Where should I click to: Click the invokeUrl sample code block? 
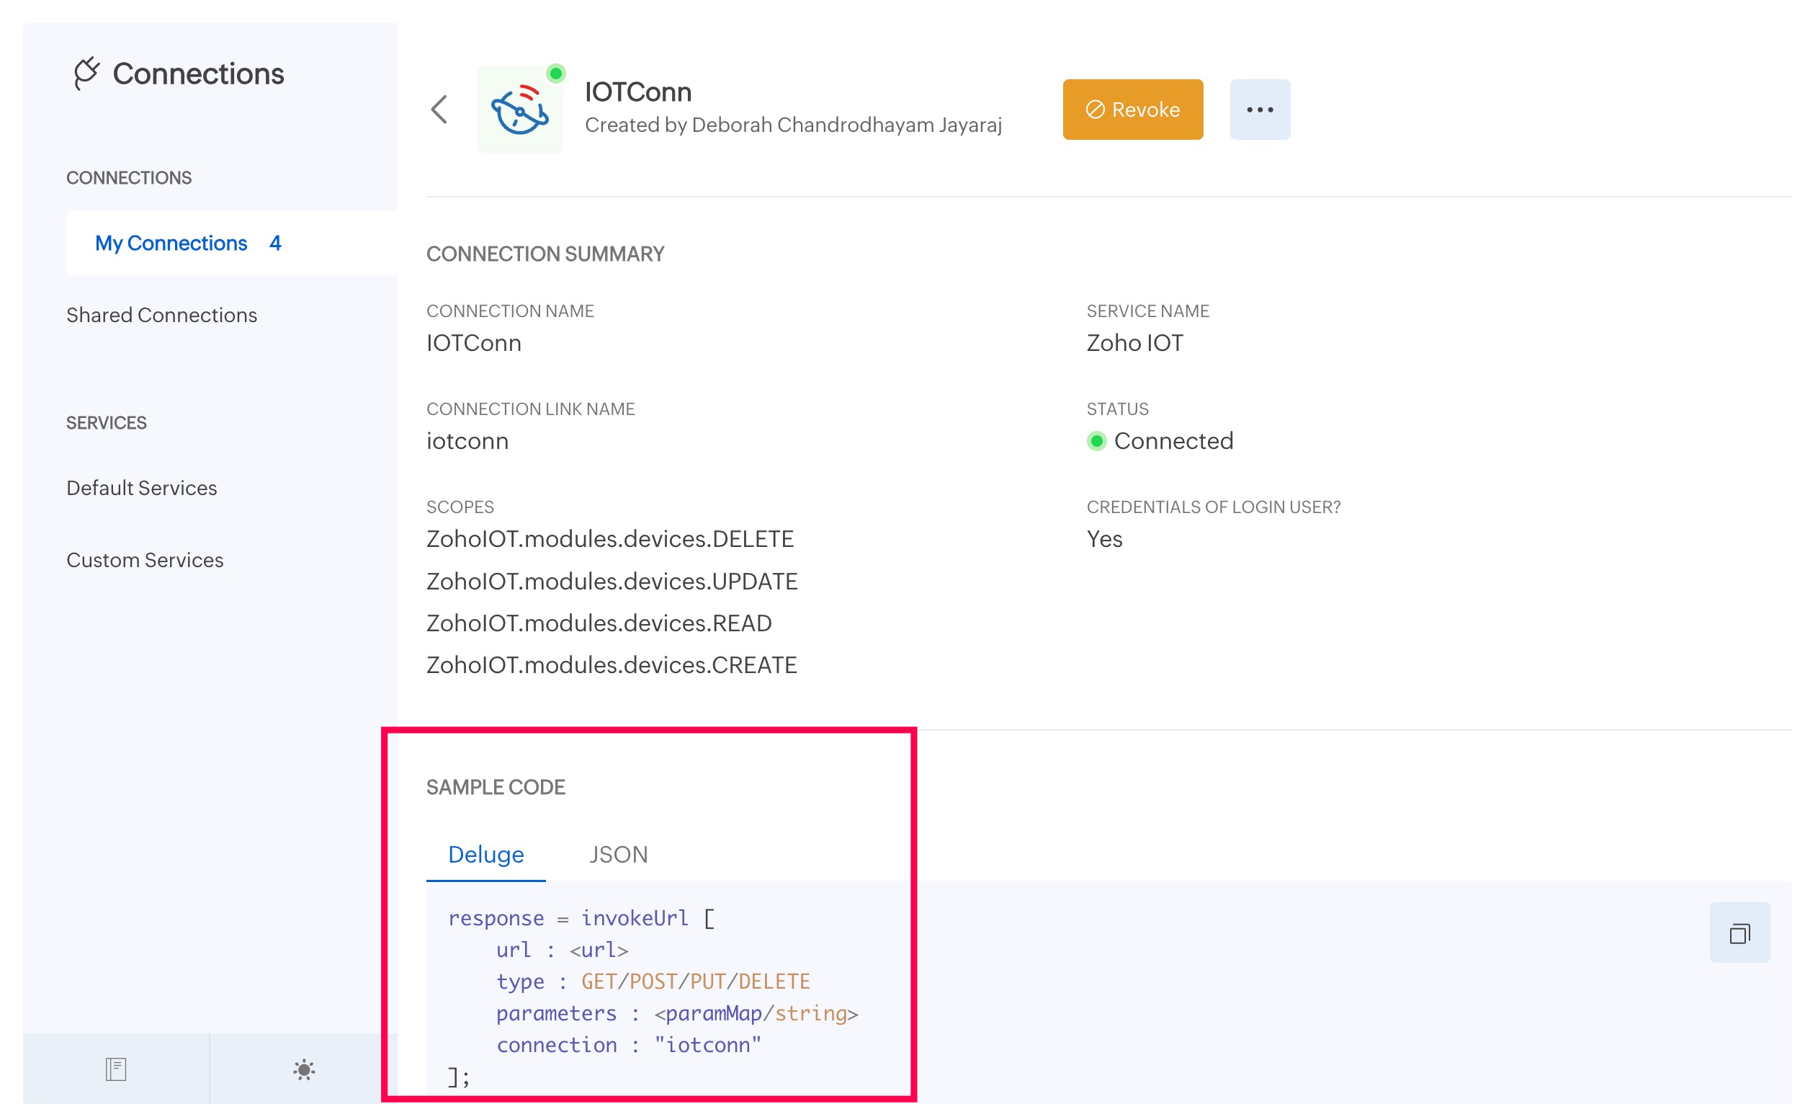[x=652, y=996]
